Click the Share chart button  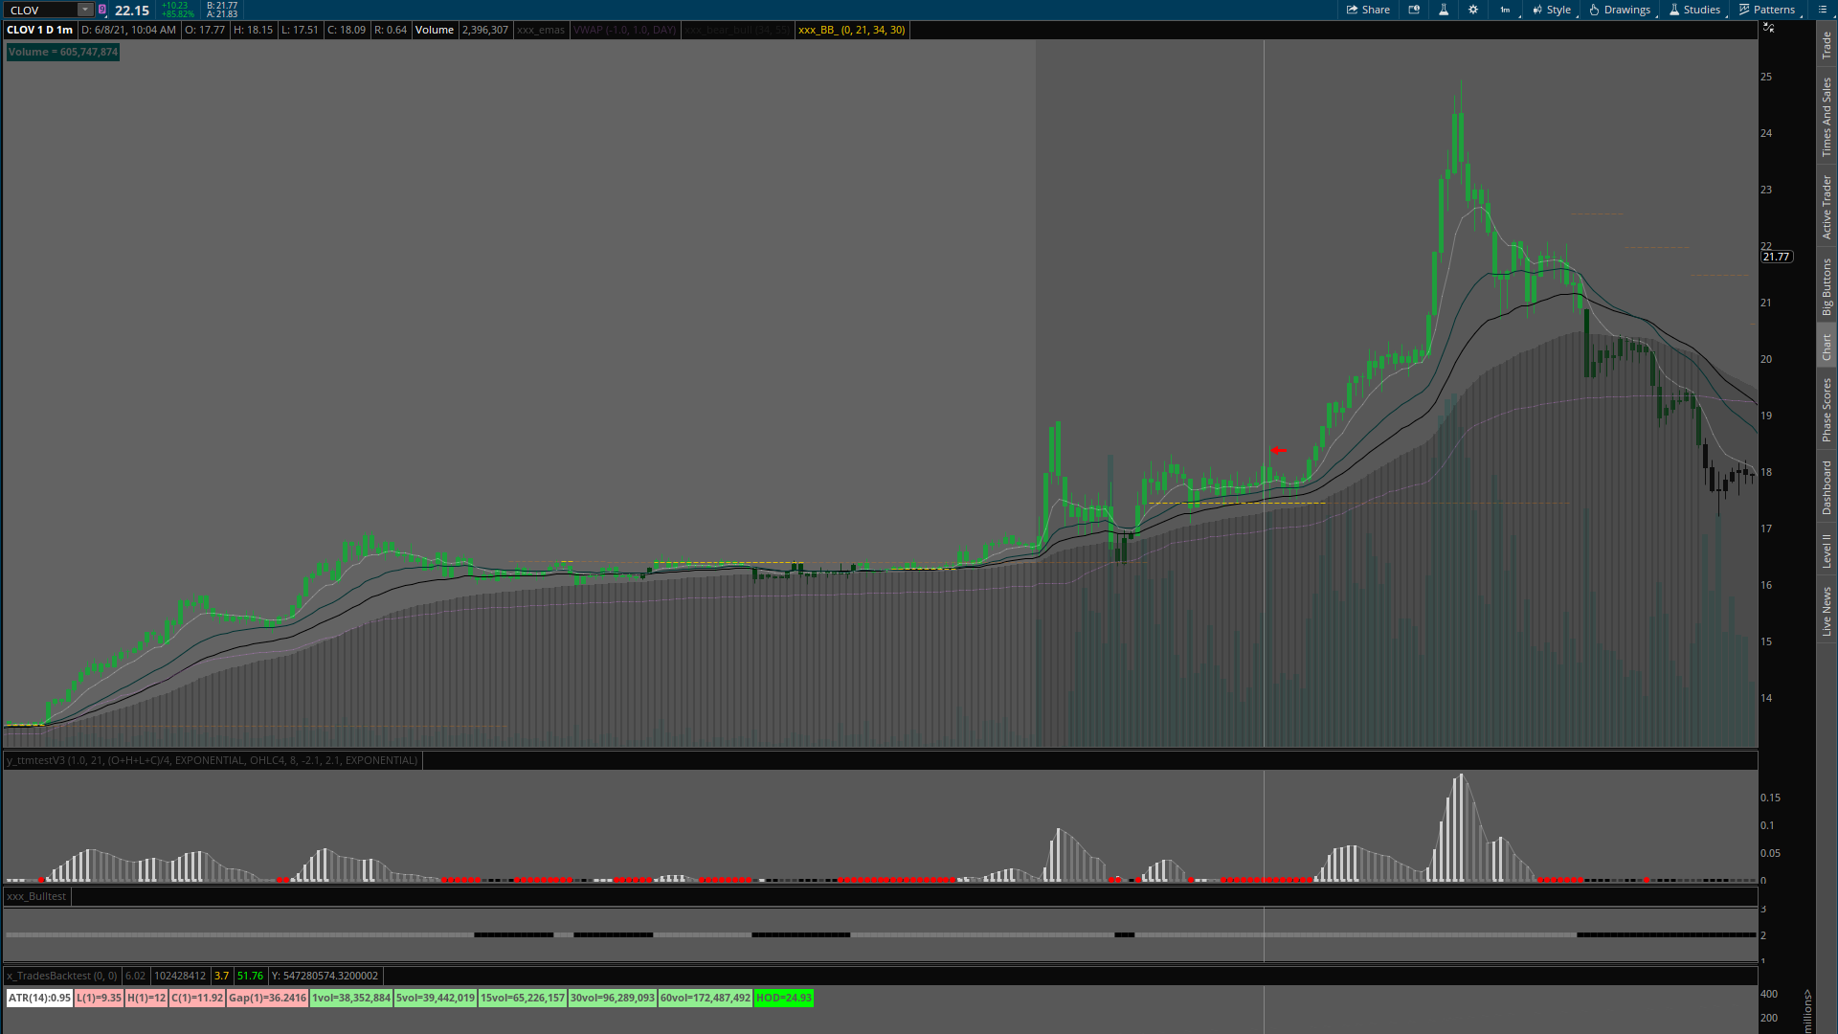pos(1368,10)
